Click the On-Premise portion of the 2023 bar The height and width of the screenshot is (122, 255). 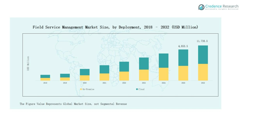click(144, 75)
